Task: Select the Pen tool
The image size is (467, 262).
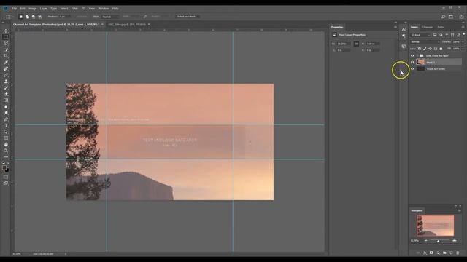Action: coord(6,119)
